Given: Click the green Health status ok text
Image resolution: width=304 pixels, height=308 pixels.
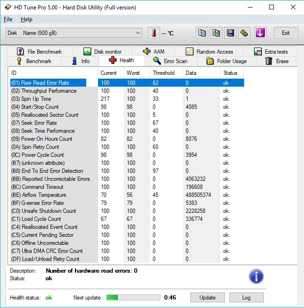Looking at the screenshot, I should (x=49, y=298).
